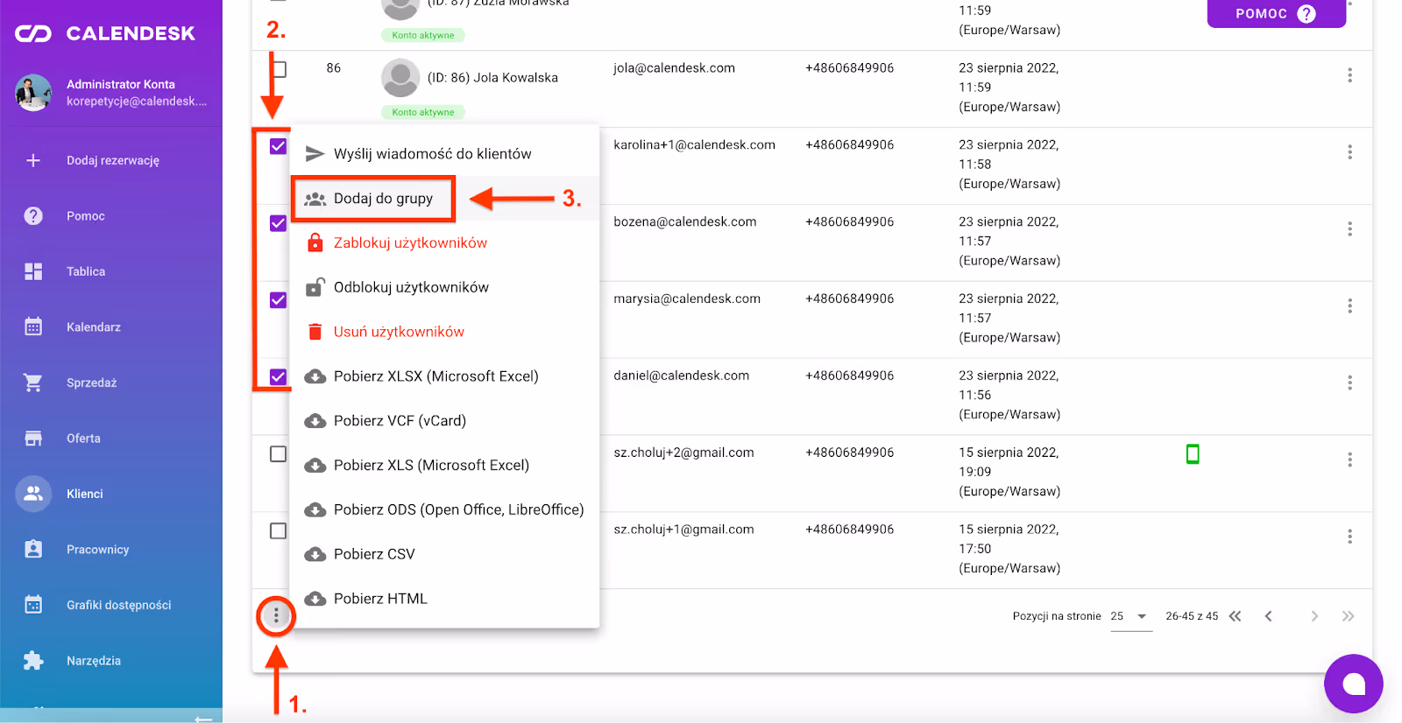Click 'Dodaj rezerwację' in the sidebar
The image size is (1402, 723).
click(112, 160)
